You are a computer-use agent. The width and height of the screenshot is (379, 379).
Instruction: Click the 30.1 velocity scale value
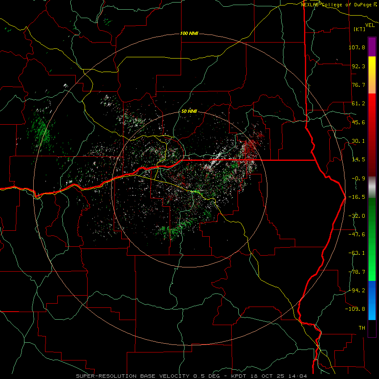(358, 141)
